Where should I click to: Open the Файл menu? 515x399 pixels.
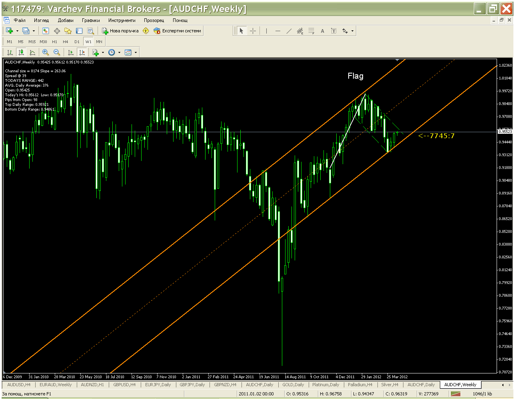(x=20, y=20)
